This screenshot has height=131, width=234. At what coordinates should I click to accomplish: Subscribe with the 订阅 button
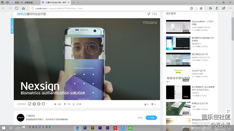pos(151,118)
